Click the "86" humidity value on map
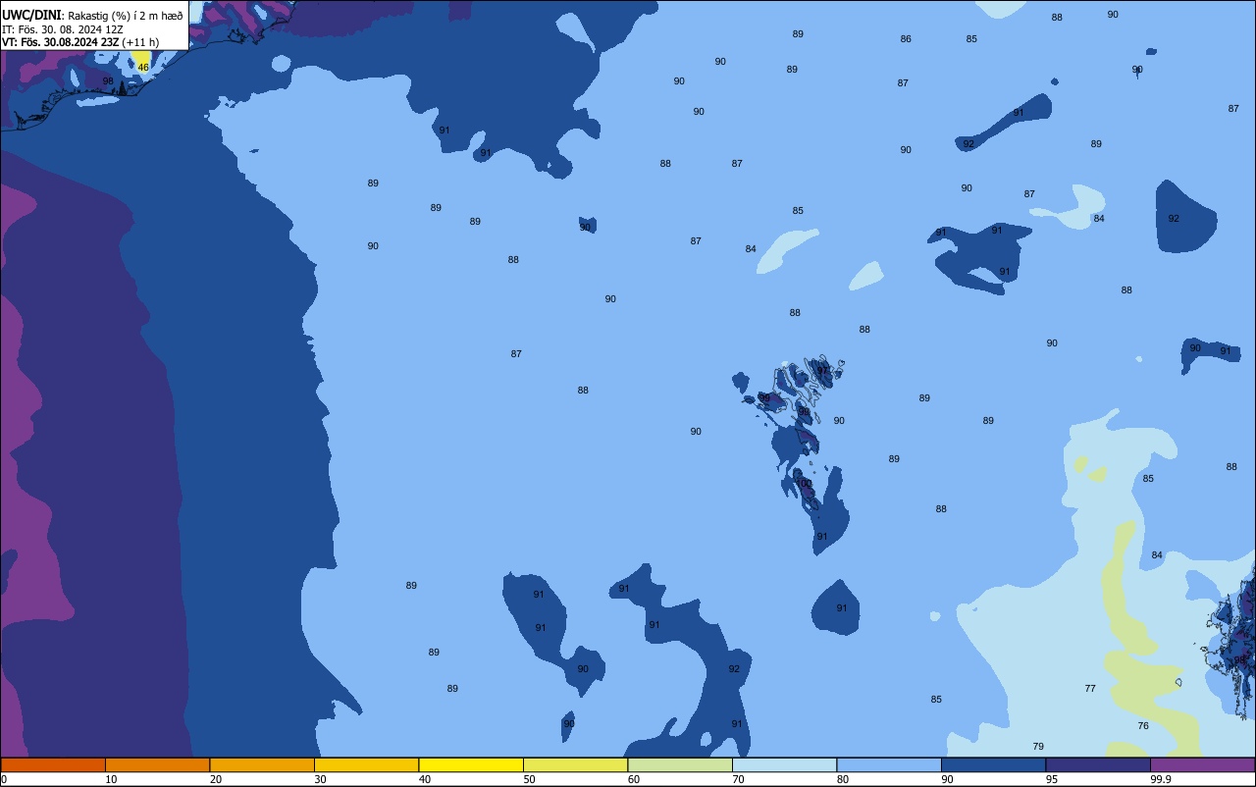 point(906,39)
